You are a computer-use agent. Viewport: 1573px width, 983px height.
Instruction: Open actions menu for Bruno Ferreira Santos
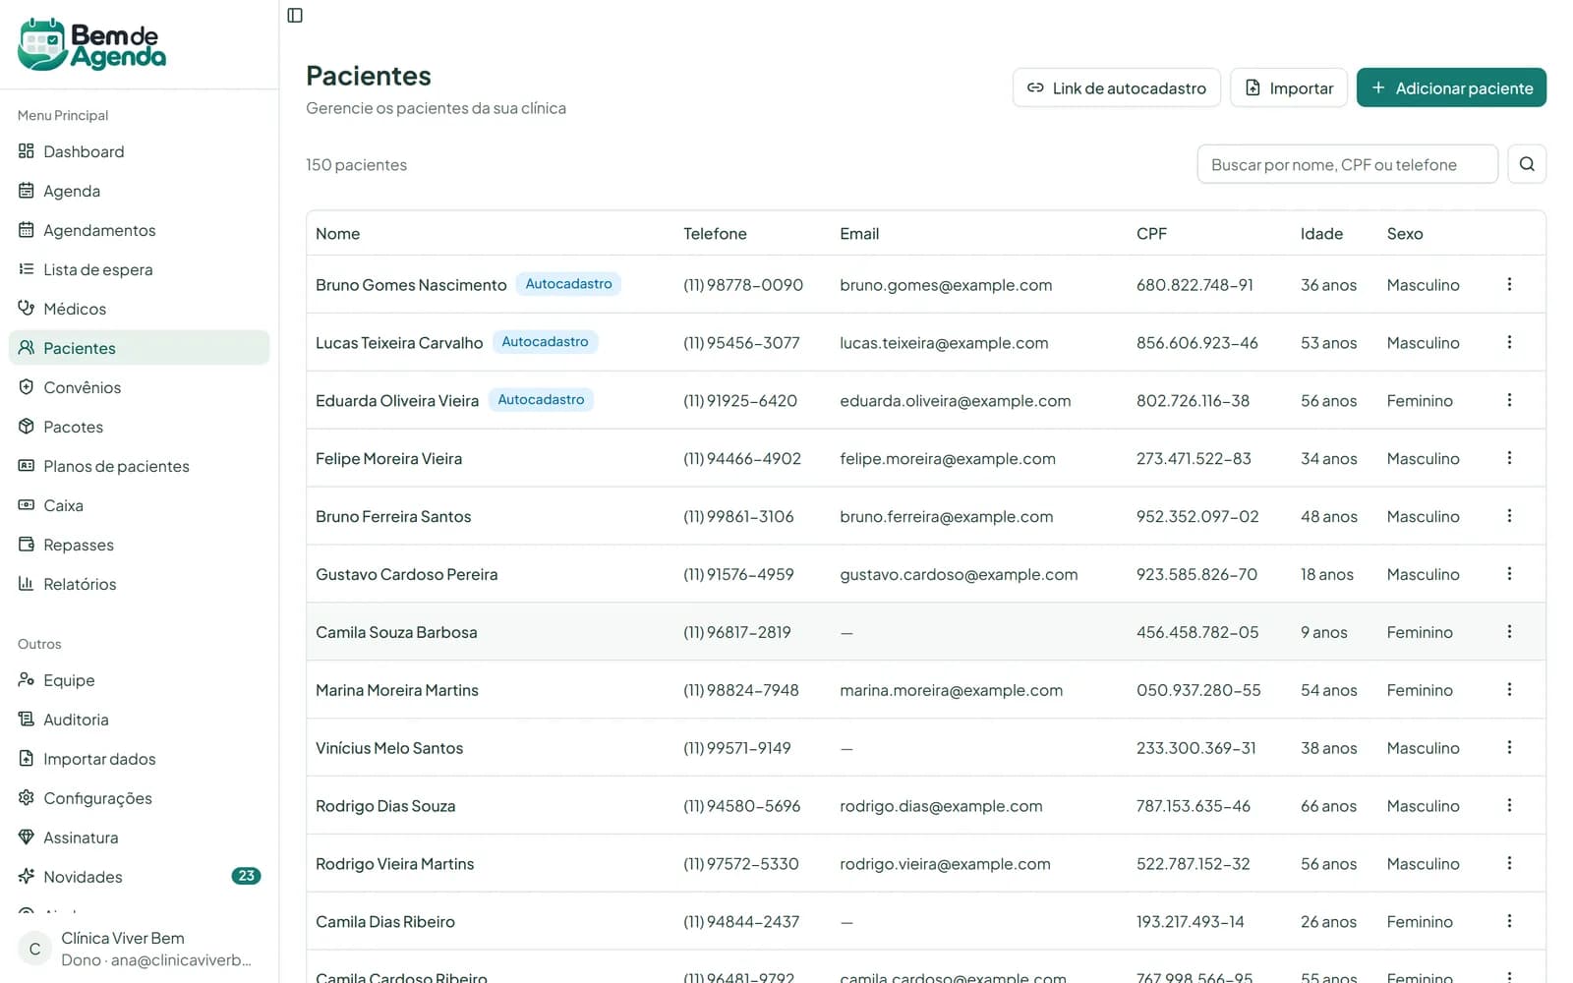click(x=1509, y=516)
